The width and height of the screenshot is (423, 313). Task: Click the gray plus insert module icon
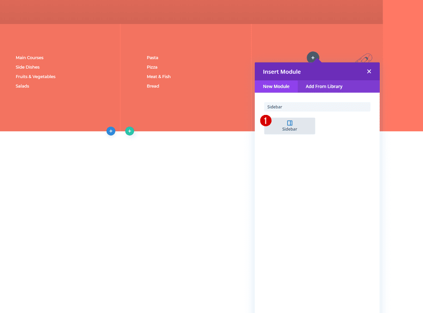313,57
